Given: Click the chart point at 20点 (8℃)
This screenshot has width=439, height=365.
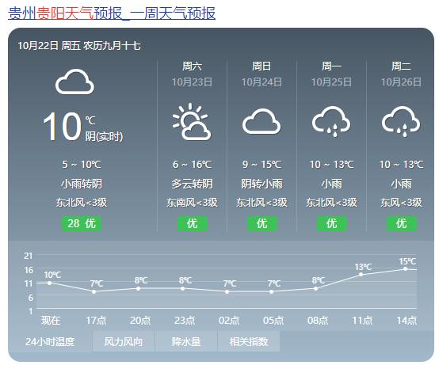Looking at the screenshot, I should coord(139,288).
